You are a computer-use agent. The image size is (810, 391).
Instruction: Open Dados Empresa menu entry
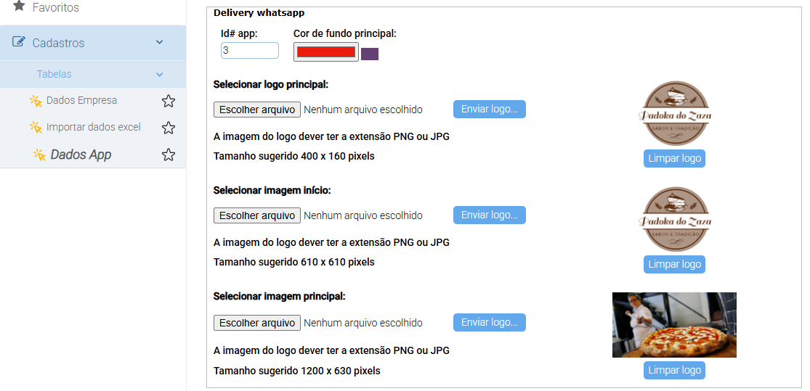[x=81, y=101]
